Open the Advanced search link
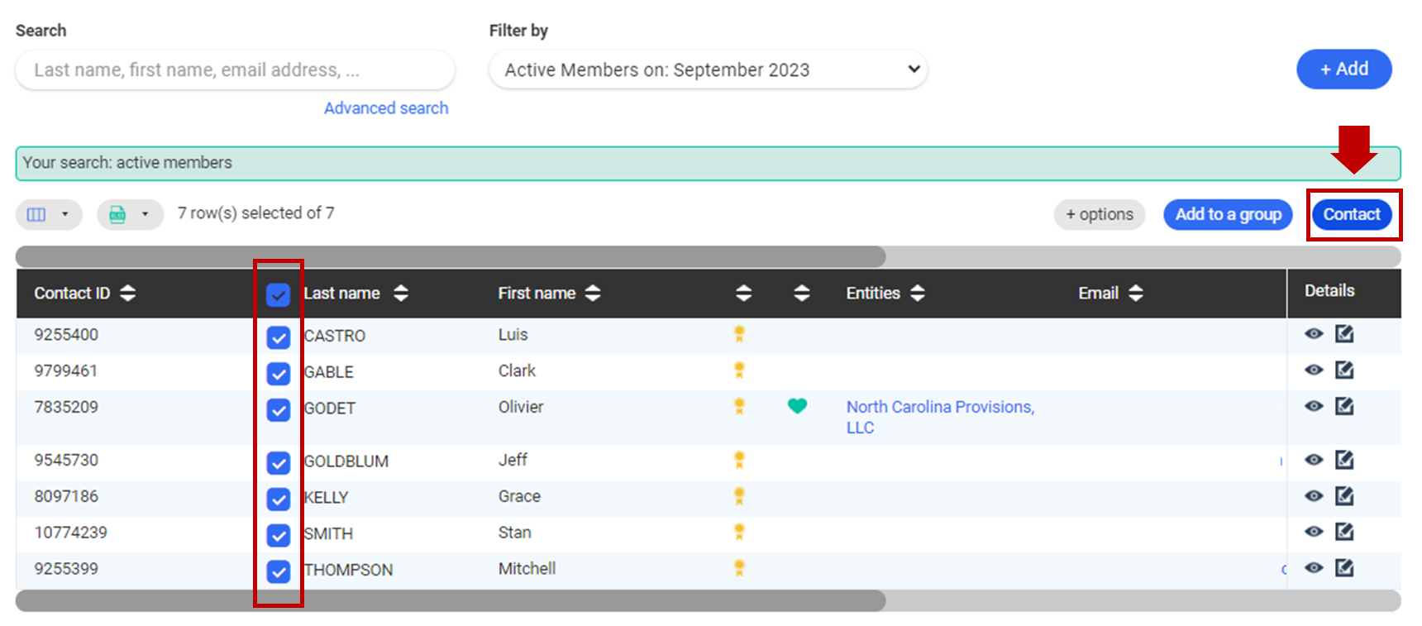Image resolution: width=1422 pixels, height=626 pixels. 386,108
